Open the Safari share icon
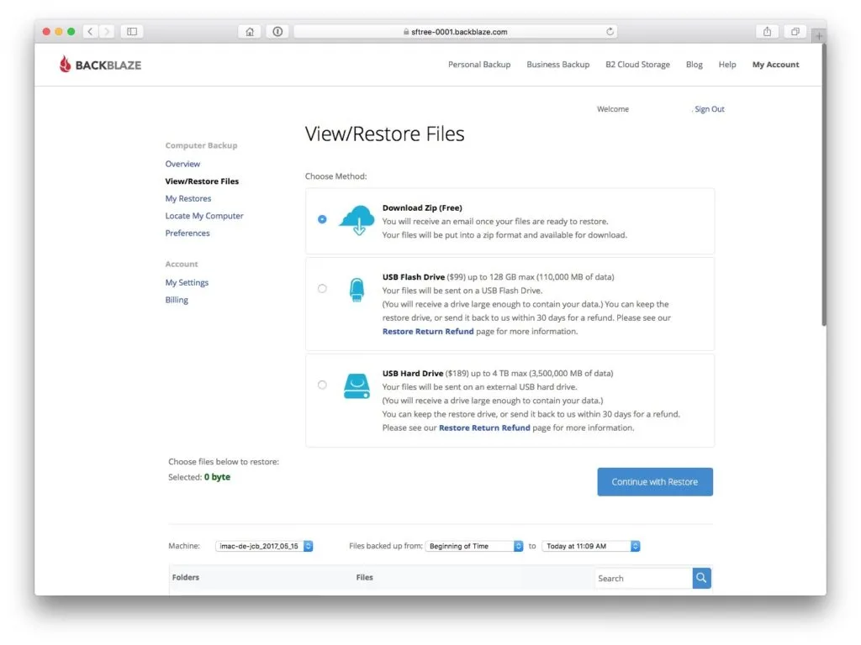 tap(767, 31)
